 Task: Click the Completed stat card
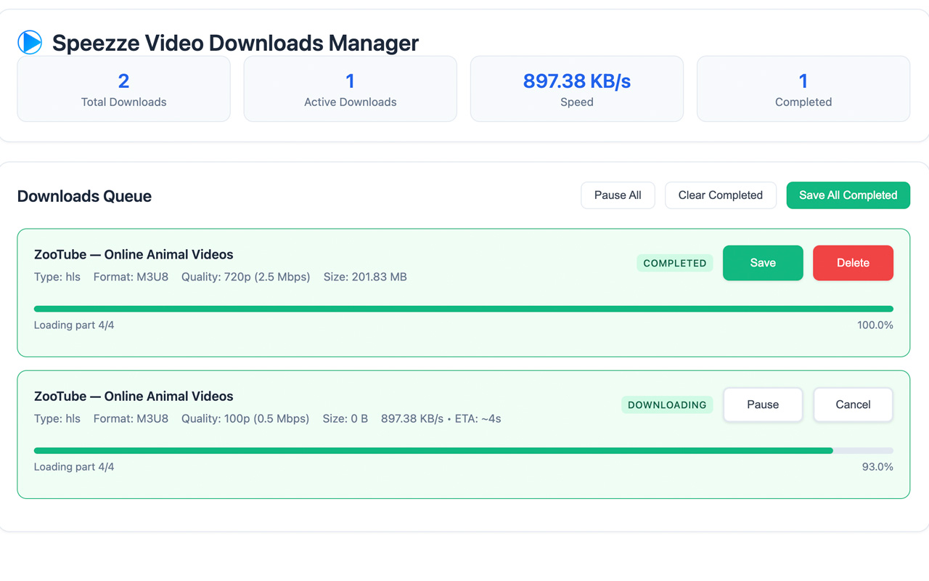803,89
